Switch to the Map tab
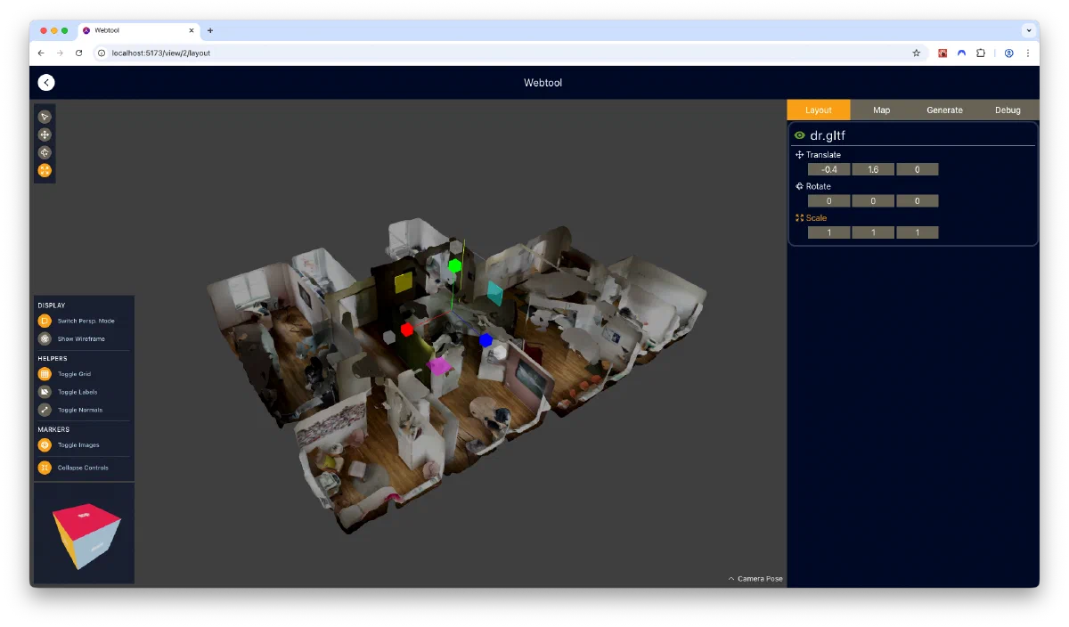 [x=881, y=110]
